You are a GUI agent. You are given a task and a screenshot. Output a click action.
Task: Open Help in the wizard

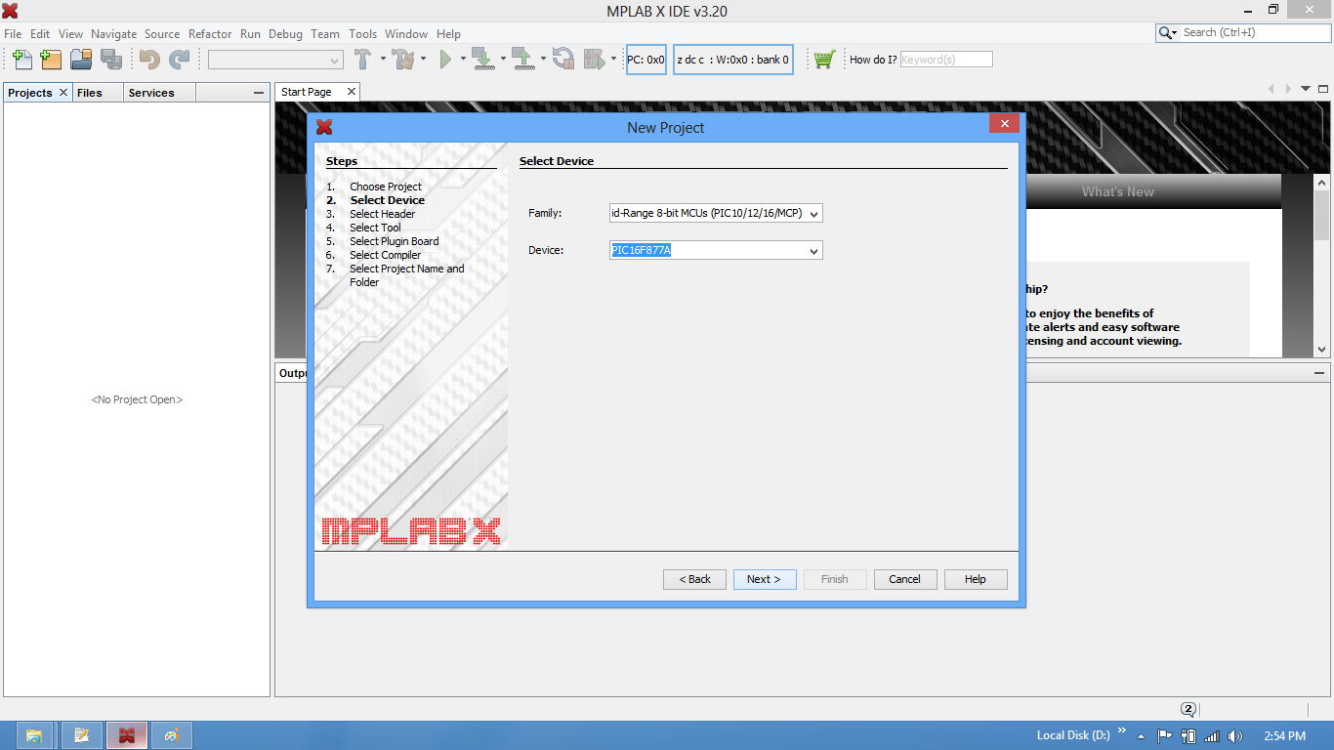(x=976, y=579)
